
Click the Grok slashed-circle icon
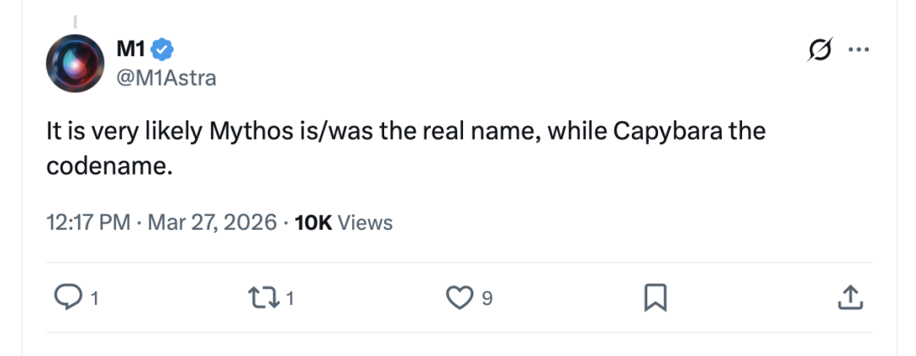click(x=821, y=50)
